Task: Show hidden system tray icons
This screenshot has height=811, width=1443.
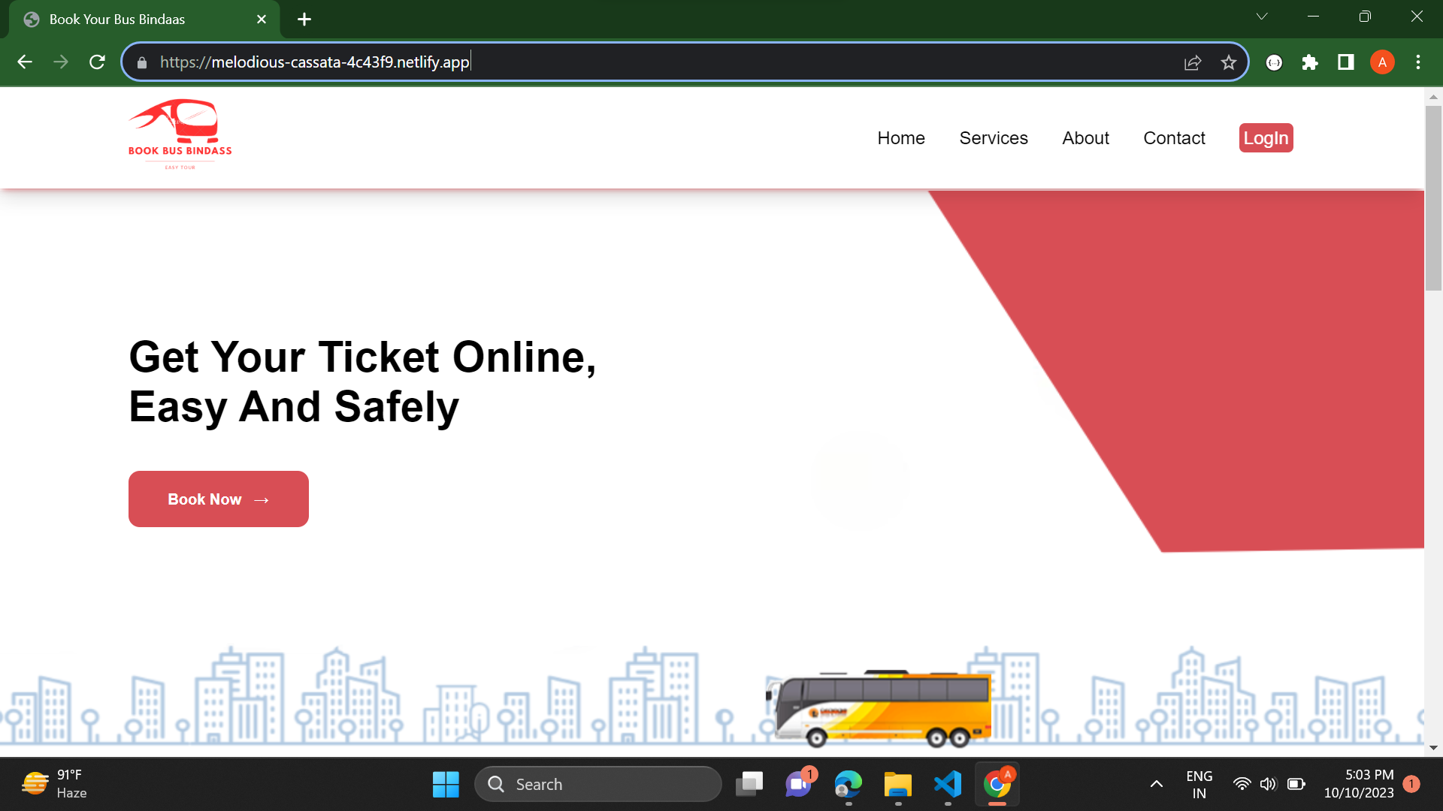Action: pyautogui.click(x=1157, y=784)
